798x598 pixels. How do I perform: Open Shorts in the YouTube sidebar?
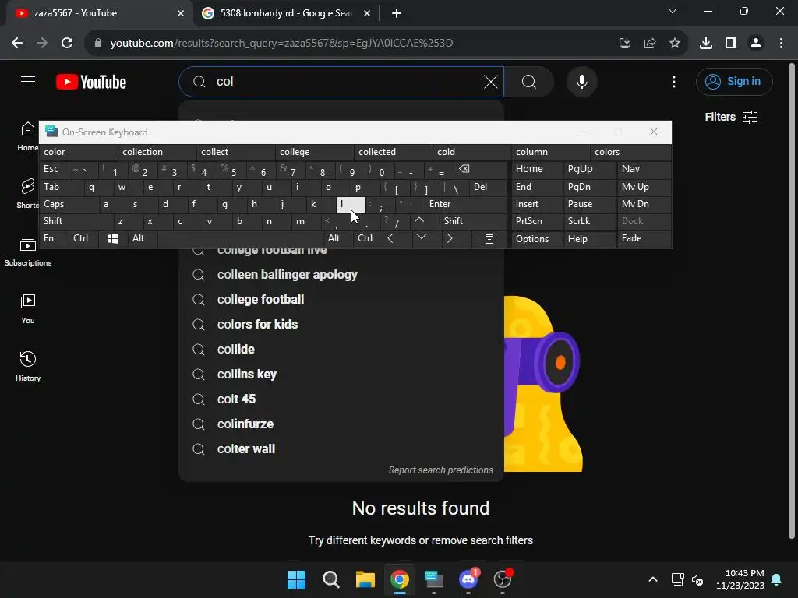click(28, 194)
